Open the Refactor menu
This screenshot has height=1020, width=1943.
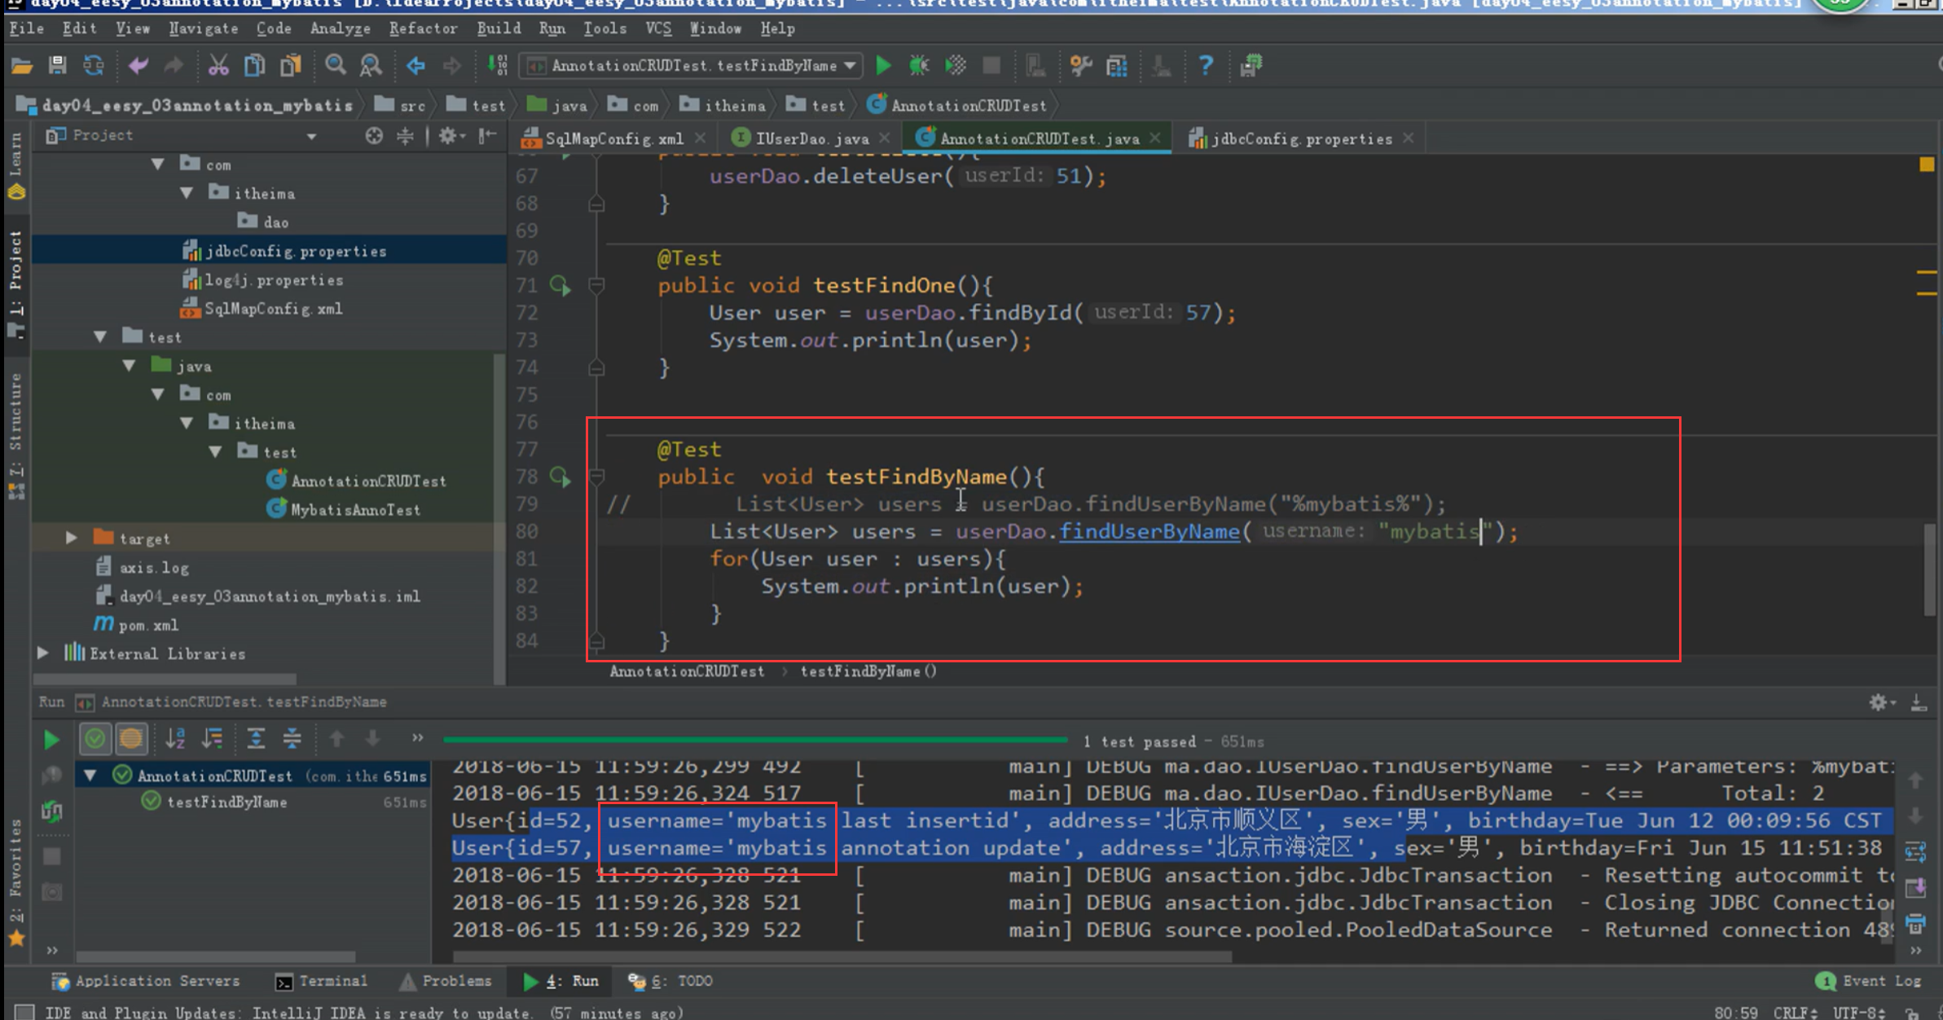click(423, 29)
